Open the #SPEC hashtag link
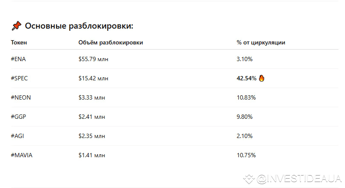Image resolution: width=345 pixels, height=188 pixels. [x=20, y=78]
